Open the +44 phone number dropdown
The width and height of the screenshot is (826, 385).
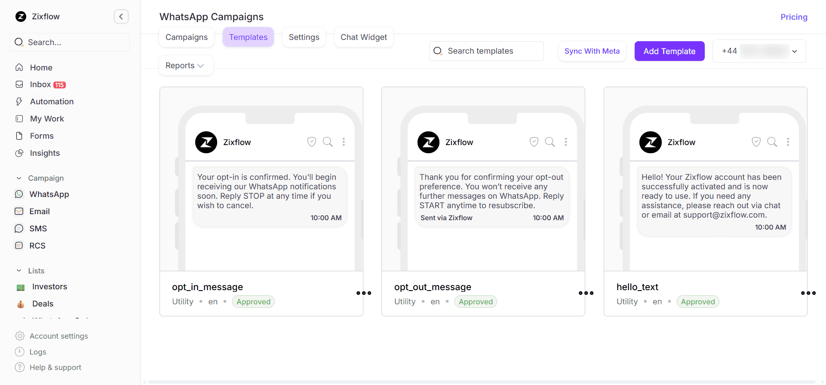pyautogui.click(x=759, y=51)
